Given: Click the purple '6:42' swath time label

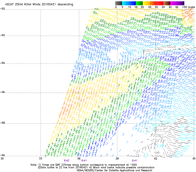Looking at the screenshot, I should point(66,161).
